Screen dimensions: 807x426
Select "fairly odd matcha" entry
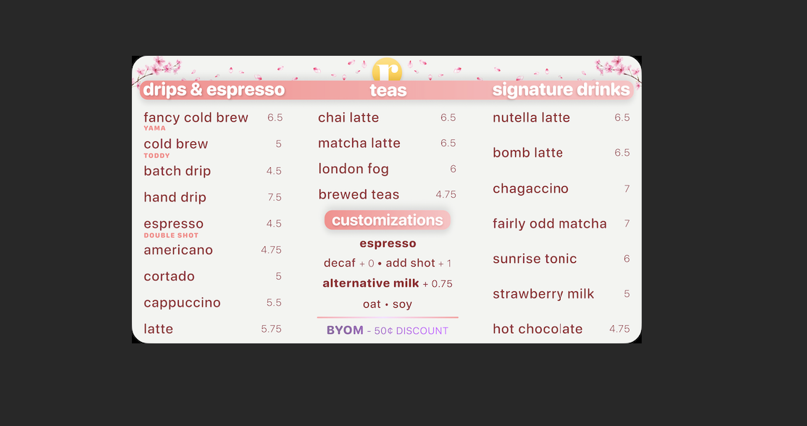point(549,224)
